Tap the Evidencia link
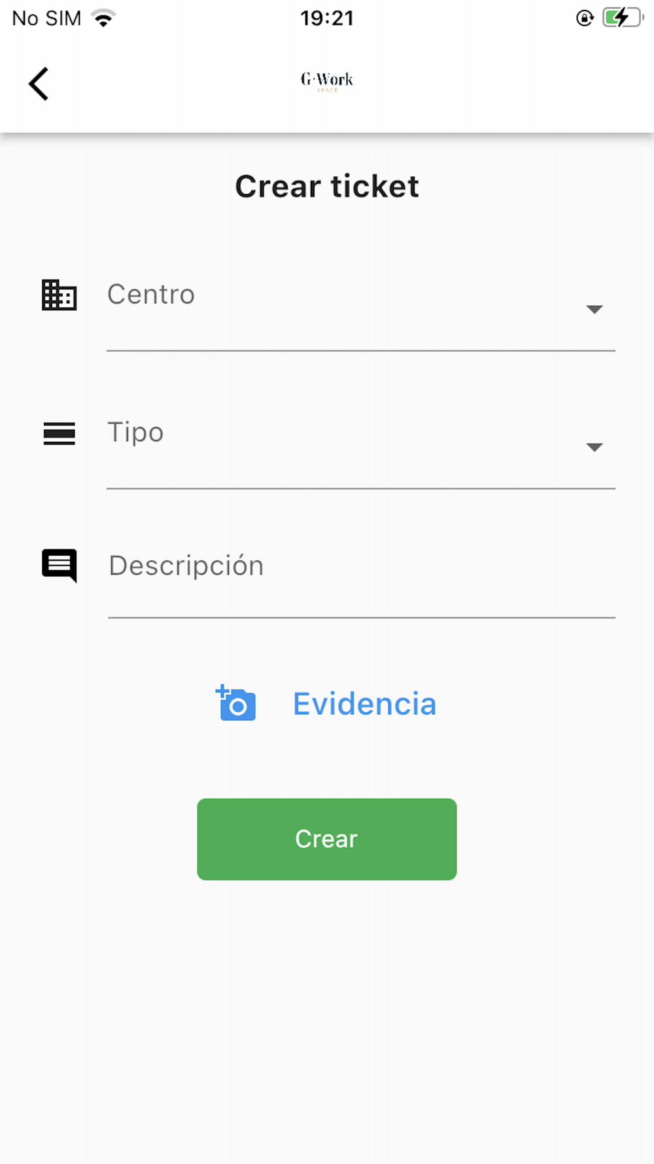The image size is (654, 1164). [364, 704]
